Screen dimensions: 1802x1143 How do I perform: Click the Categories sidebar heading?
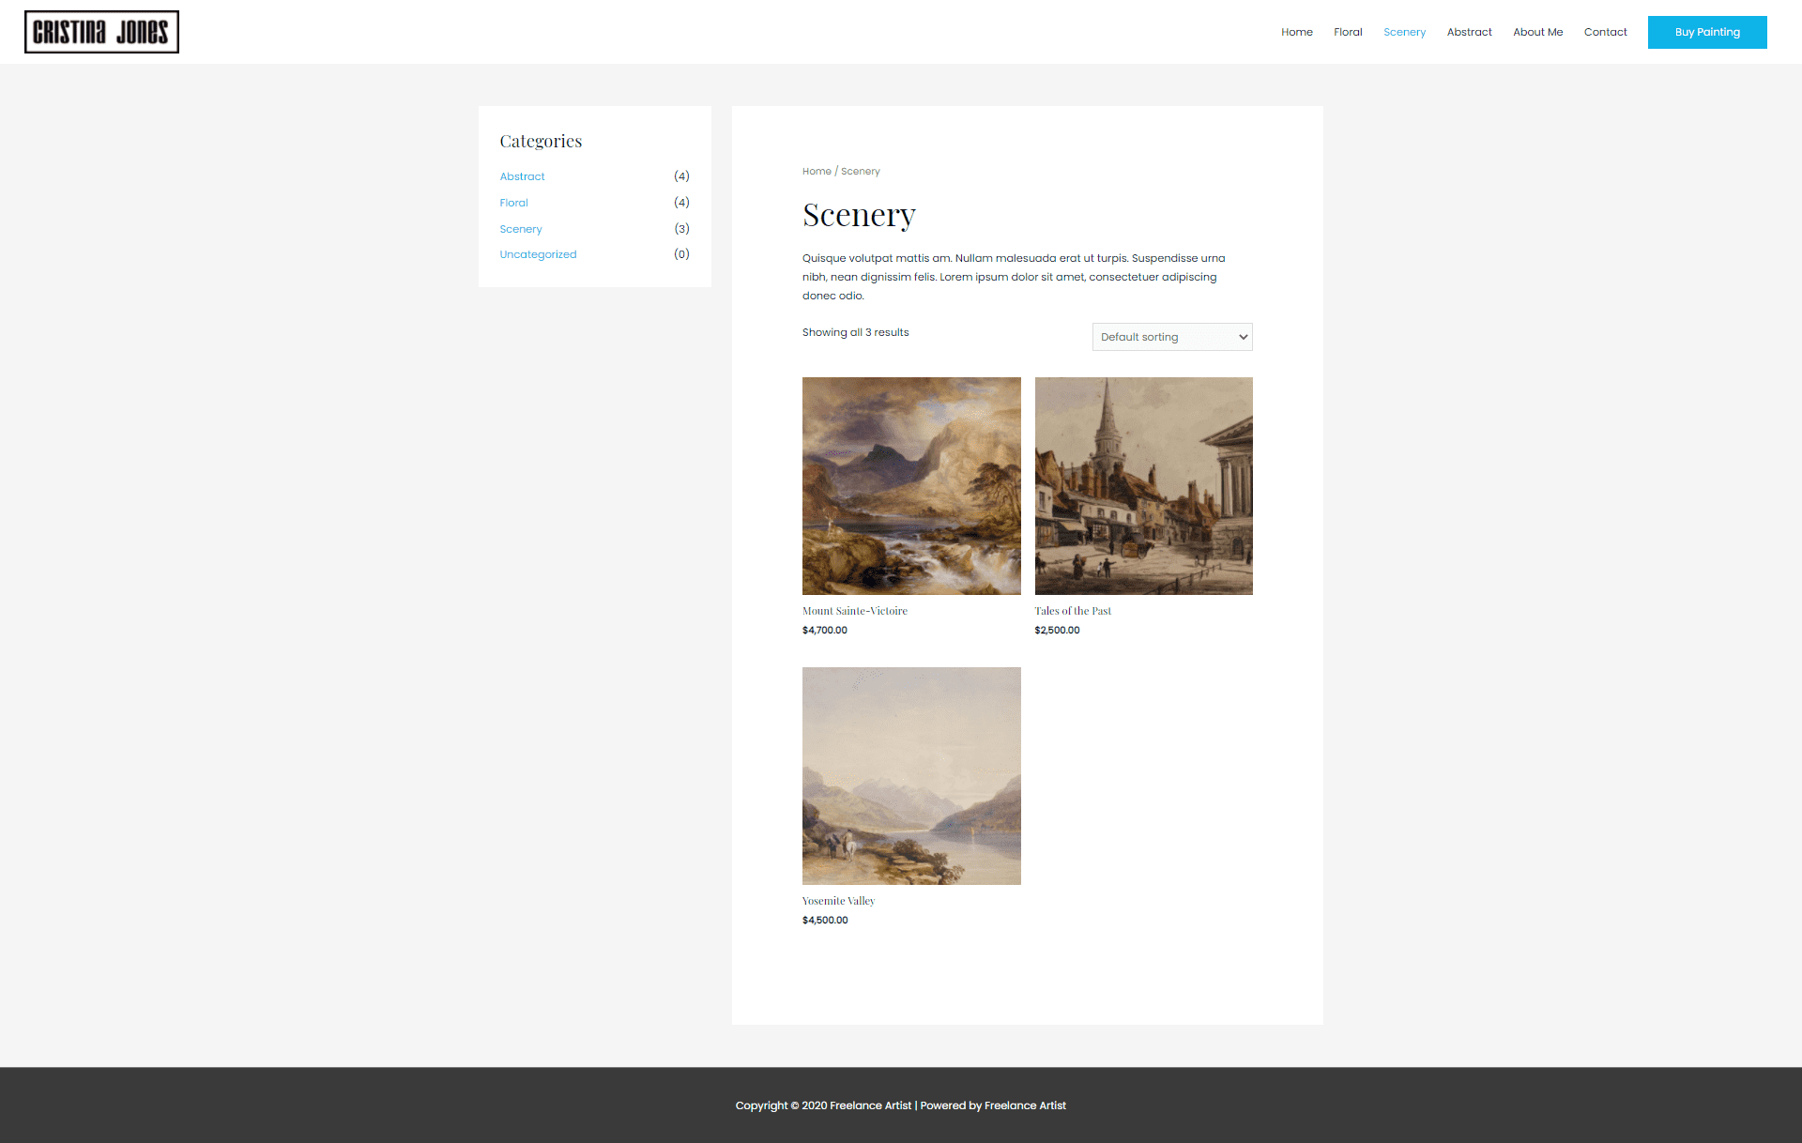(541, 141)
